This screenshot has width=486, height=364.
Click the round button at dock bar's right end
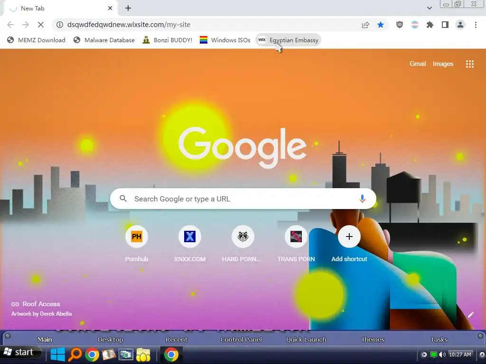[480, 336]
